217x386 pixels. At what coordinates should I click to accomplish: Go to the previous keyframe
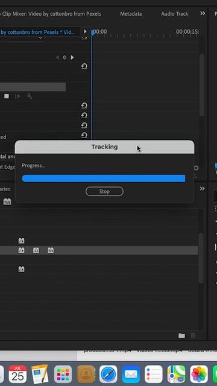57,57
